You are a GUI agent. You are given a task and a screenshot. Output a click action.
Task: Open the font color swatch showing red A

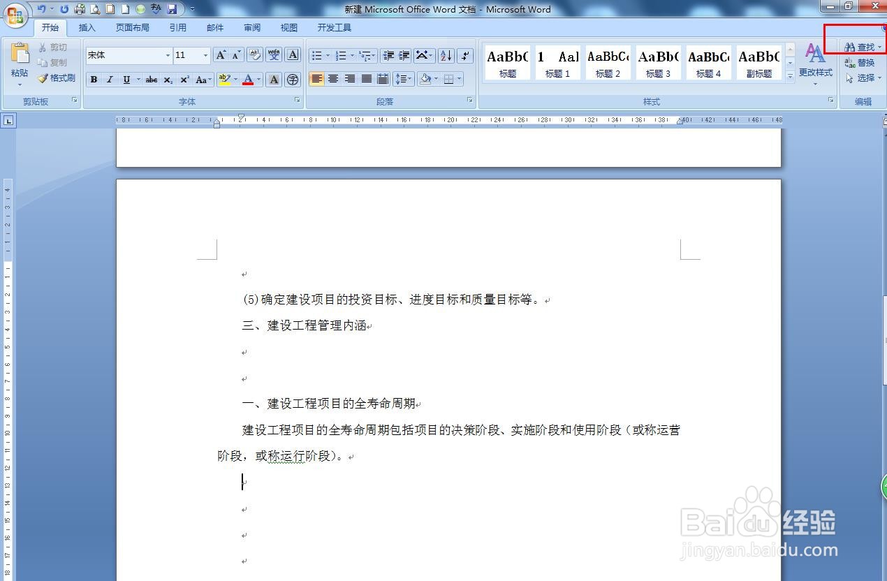(249, 79)
